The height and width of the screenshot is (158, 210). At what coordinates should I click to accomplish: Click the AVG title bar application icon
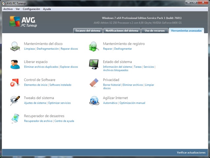click(x=4, y=3)
